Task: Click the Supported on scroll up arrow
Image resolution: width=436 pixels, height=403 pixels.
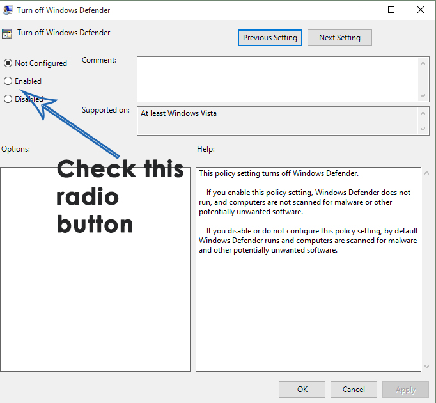Action: tap(423, 113)
